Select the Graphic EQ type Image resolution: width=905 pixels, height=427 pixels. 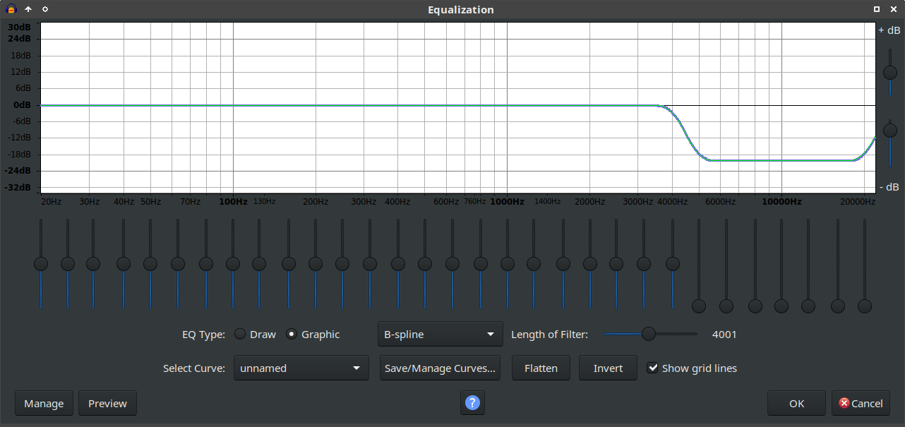(292, 335)
